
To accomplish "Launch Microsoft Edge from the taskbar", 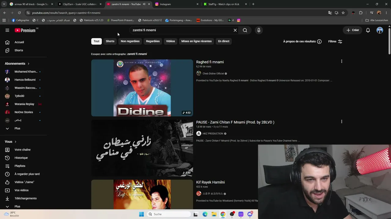I will [205, 214].
